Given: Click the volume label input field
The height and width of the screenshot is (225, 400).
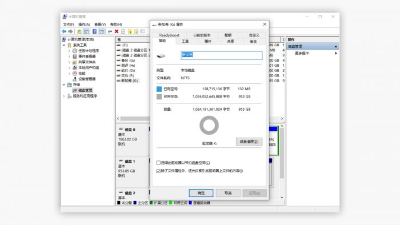Looking at the screenshot, I should [222, 55].
